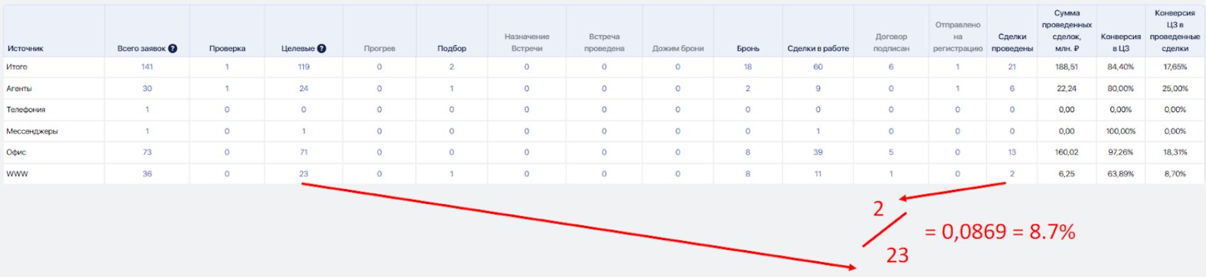Click the Подбор column header

(452, 49)
